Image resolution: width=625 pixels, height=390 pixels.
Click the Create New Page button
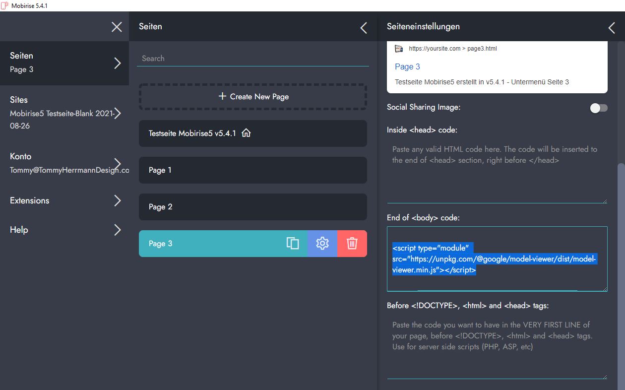[253, 97]
